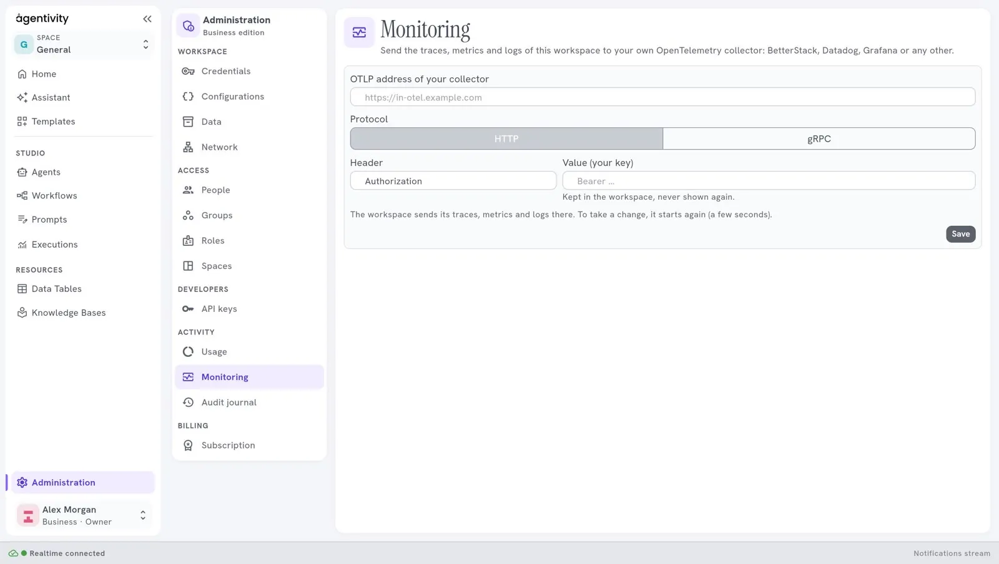Open Usage under Activity
The width and height of the screenshot is (999, 564).
pos(249,352)
